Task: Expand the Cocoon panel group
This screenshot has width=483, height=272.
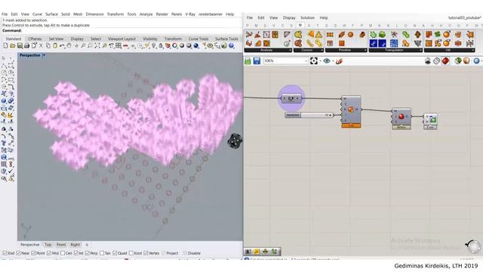Action: tap(308, 50)
